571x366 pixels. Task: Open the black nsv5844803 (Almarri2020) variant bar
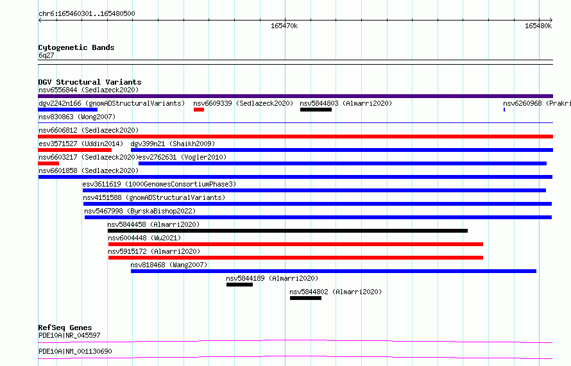[316, 110]
